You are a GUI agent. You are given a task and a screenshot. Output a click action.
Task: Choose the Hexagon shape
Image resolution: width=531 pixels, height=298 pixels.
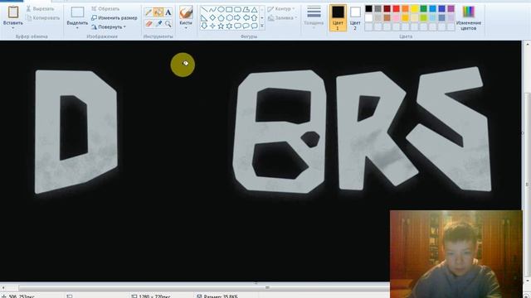229,17
